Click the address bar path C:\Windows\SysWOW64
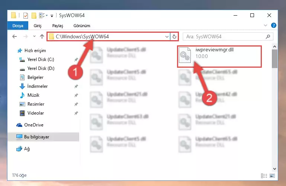Screen dimensions: 286x186 (82, 37)
